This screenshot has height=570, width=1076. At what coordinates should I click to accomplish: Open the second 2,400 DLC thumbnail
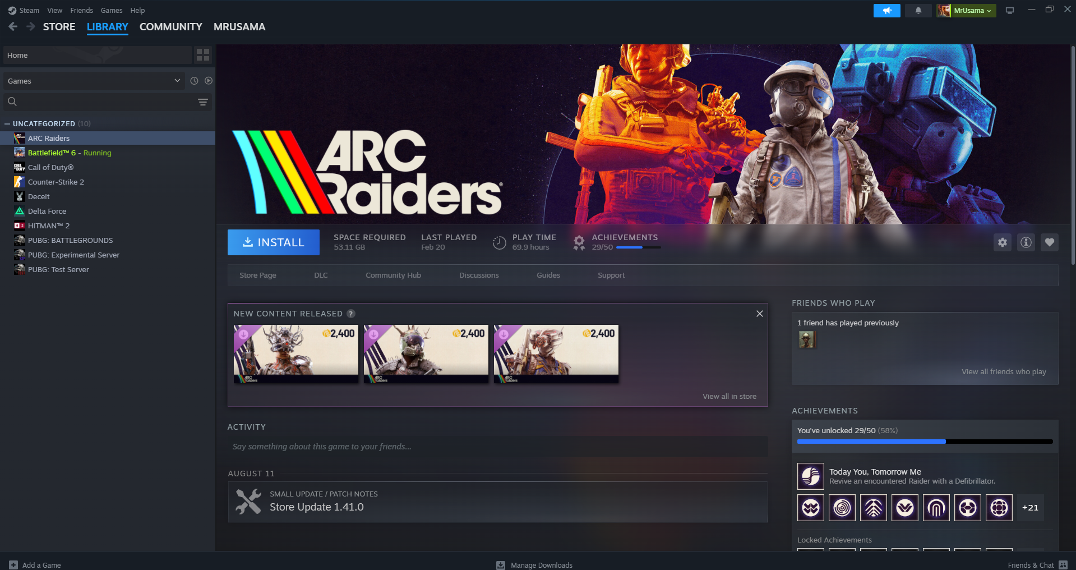coord(426,354)
